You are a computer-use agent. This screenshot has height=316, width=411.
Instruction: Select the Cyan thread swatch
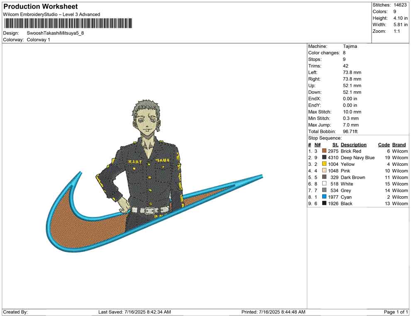[x=324, y=197]
